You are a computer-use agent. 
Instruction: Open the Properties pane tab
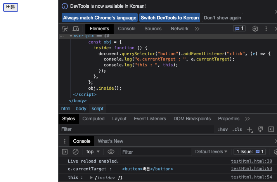click(229, 119)
